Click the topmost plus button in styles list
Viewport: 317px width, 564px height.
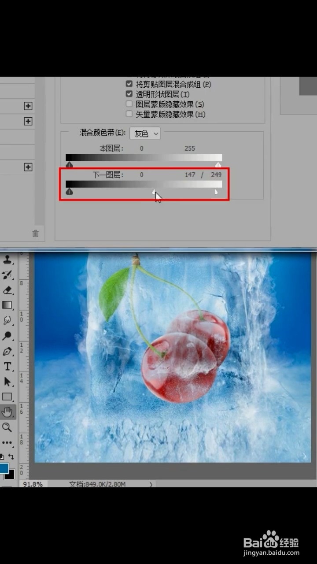[x=28, y=106]
